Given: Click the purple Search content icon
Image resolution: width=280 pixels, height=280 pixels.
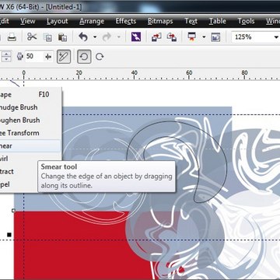Looking at the screenshot, I should (x=136, y=37).
